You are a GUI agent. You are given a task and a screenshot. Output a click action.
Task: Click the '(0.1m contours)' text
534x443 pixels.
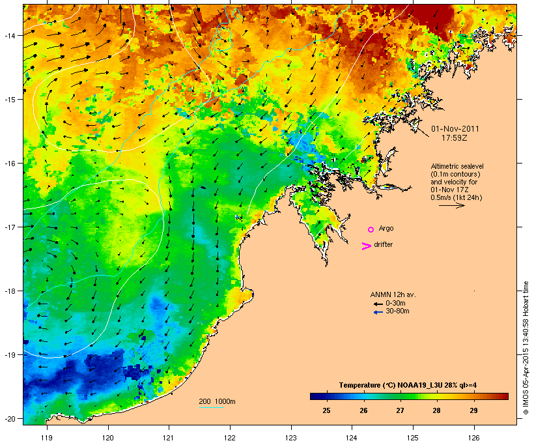click(x=455, y=174)
